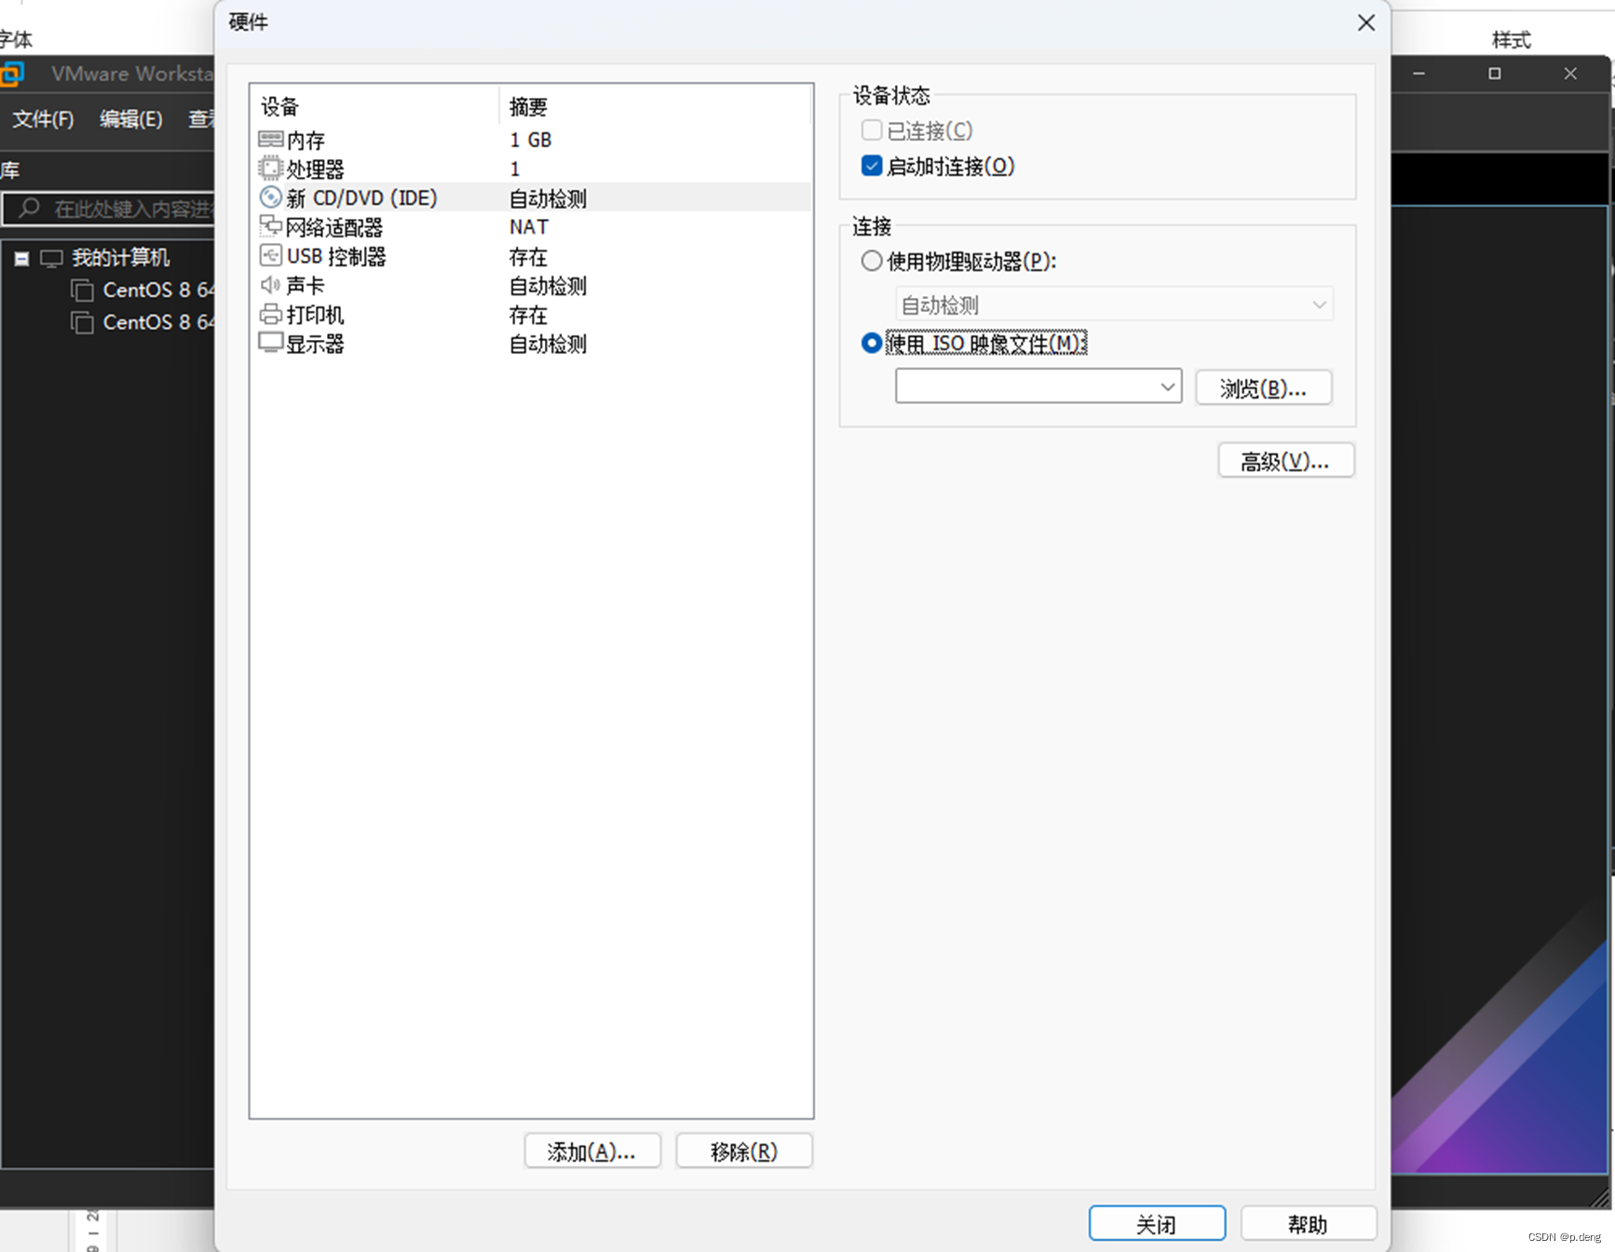1615x1252 pixels.
Task: Click 添加(A)... to add hardware
Action: 592,1151
